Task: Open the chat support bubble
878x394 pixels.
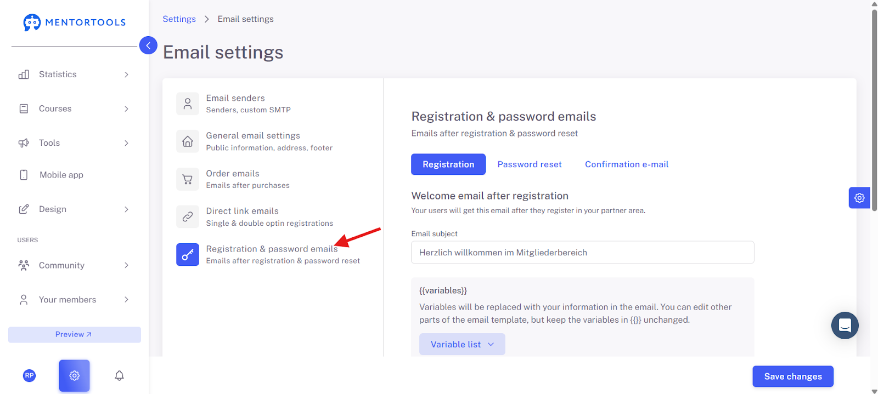Action: click(845, 326)
